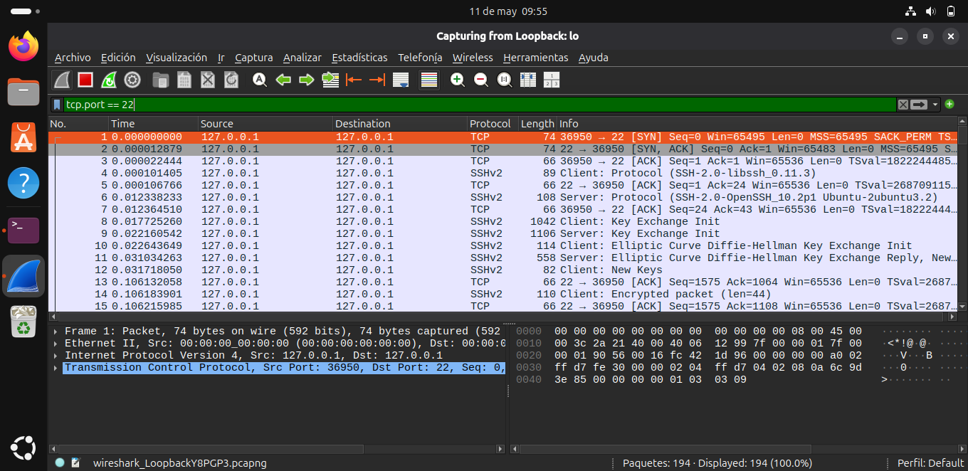Viewport: 968px width, 471px height.
Task: Add a filter button with plus icon
Action: [x=949, y=105]
